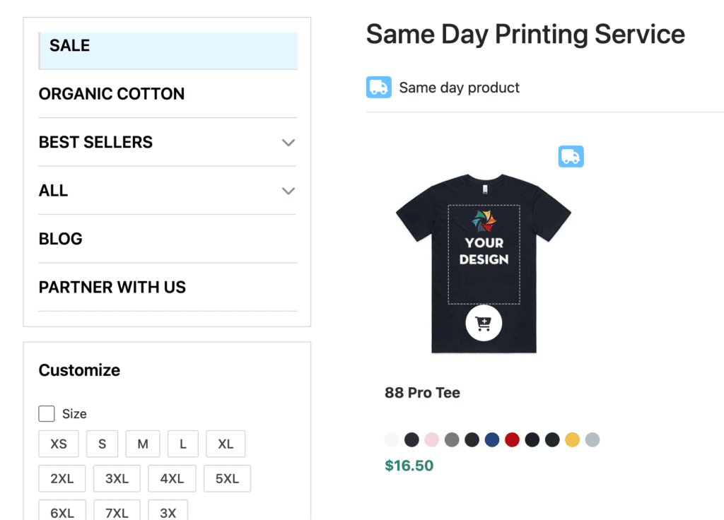Open the 88 Pro Tee product name
This screenshot has height=520, width=724.
point(422,392)
